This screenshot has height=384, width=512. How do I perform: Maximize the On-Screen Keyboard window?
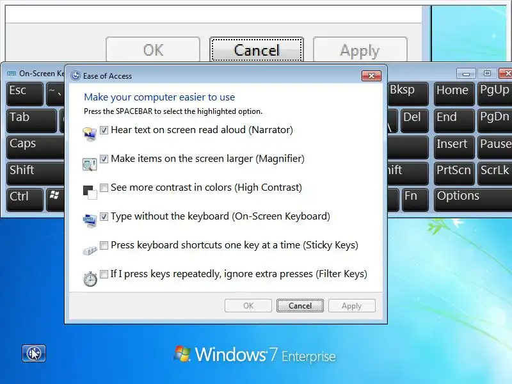(487, 74)
